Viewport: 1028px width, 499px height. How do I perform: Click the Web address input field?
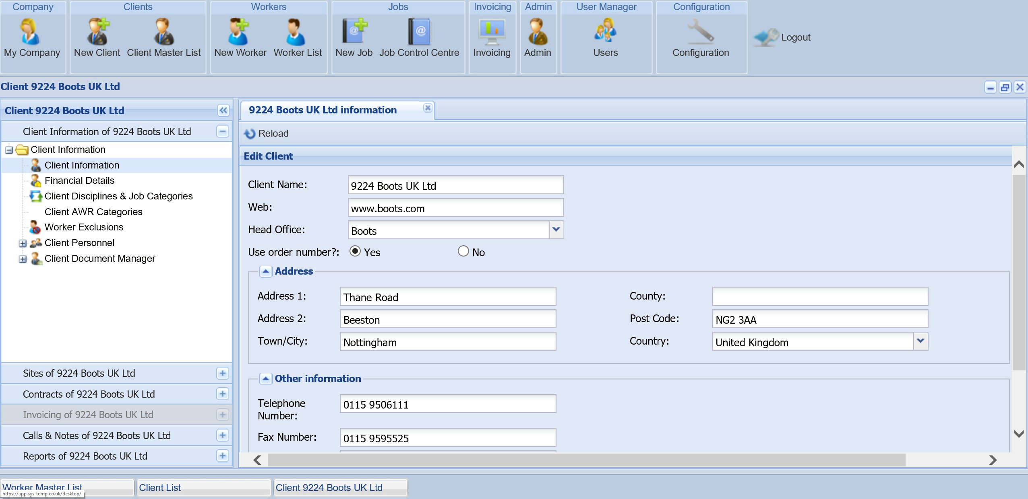[456, 207]
